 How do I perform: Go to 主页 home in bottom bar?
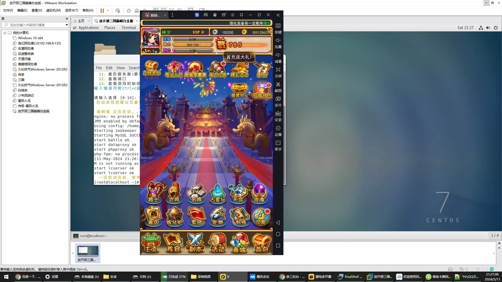point(151,243)
